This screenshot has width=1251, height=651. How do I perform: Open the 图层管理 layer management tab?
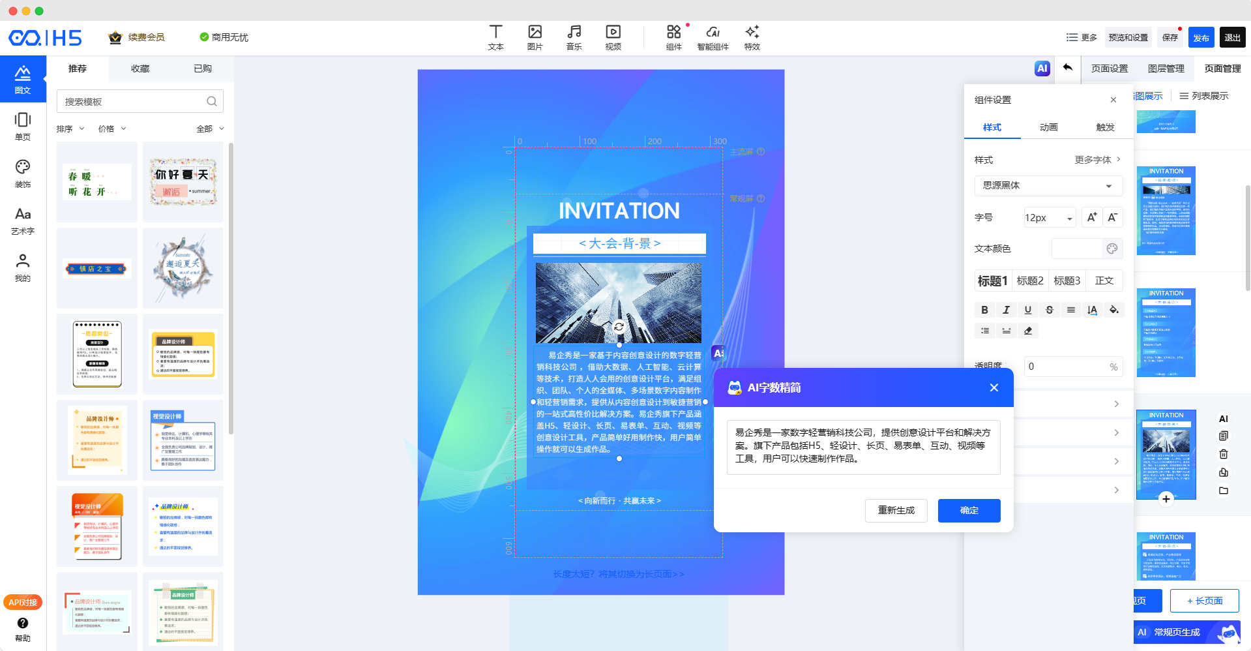[1166, 68]
